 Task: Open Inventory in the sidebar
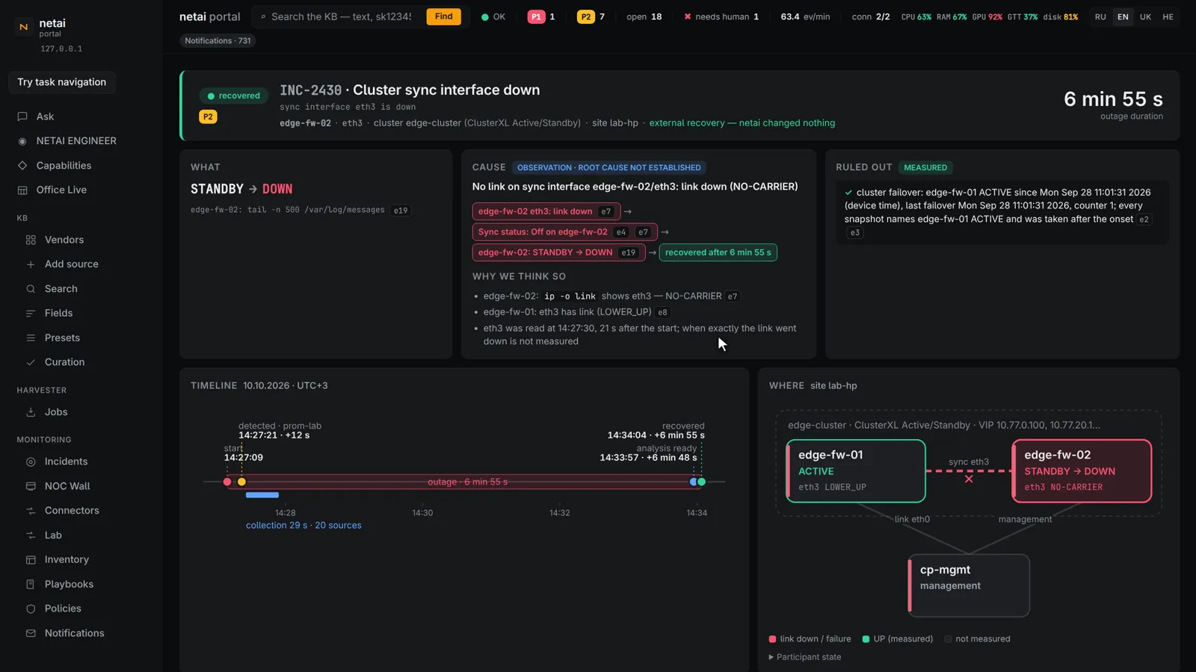[67, 560]
